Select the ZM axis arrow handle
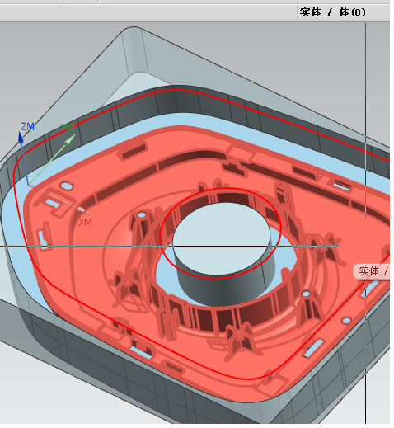The width and height of the screenshot is (394, 428). pos(21,137)
